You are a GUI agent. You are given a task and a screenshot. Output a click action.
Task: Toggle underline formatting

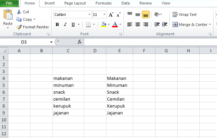point(73,25)
